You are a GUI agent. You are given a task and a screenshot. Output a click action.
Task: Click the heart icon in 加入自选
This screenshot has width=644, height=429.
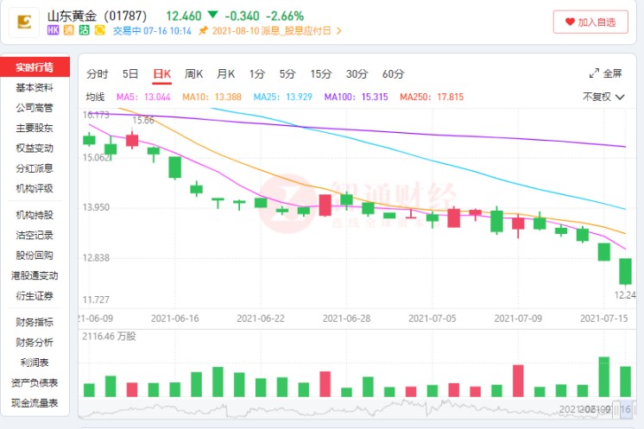pyautogui.click(x=569, y=22)
